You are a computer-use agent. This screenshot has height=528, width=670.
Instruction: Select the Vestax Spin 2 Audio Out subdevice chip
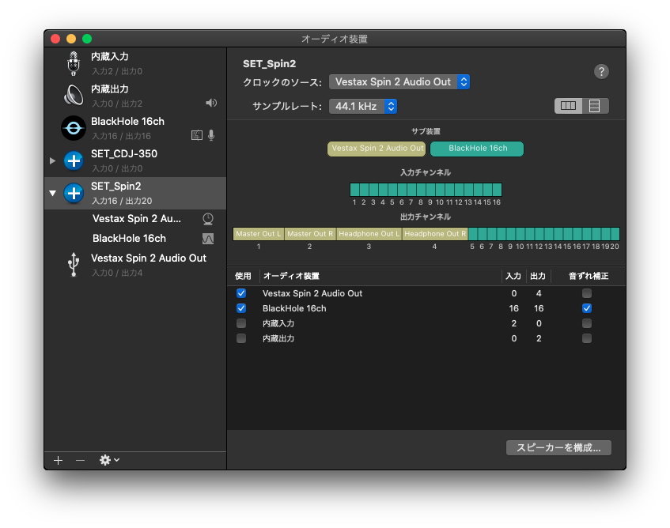tap(377, 149)
